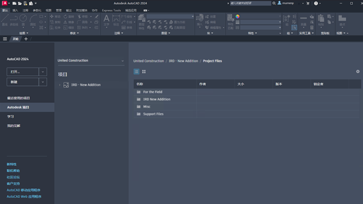Open the dropdown arrow beside Open button
363x204 pixels.
(43, 72)
